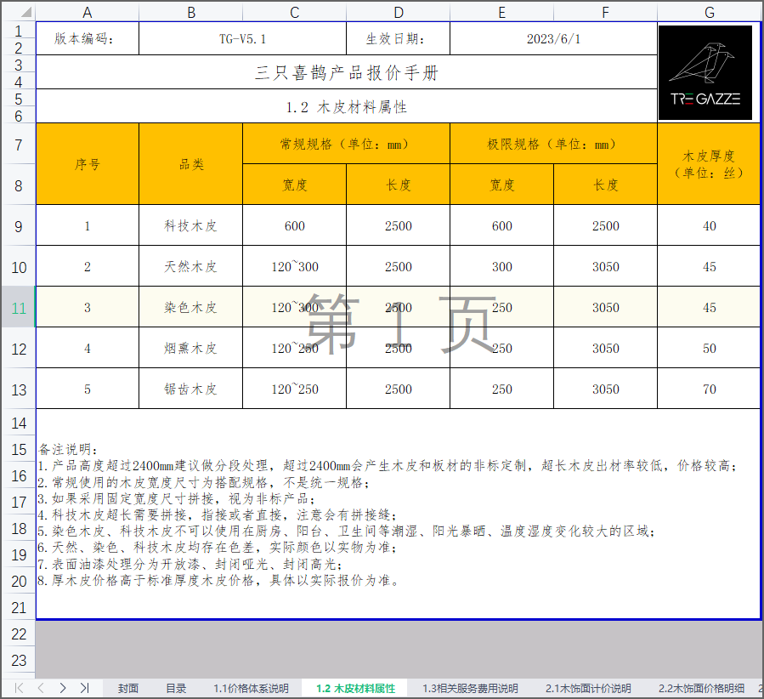Select row 14 header
The height and width of the screenshot is (699, 764).
pos(19,423)
